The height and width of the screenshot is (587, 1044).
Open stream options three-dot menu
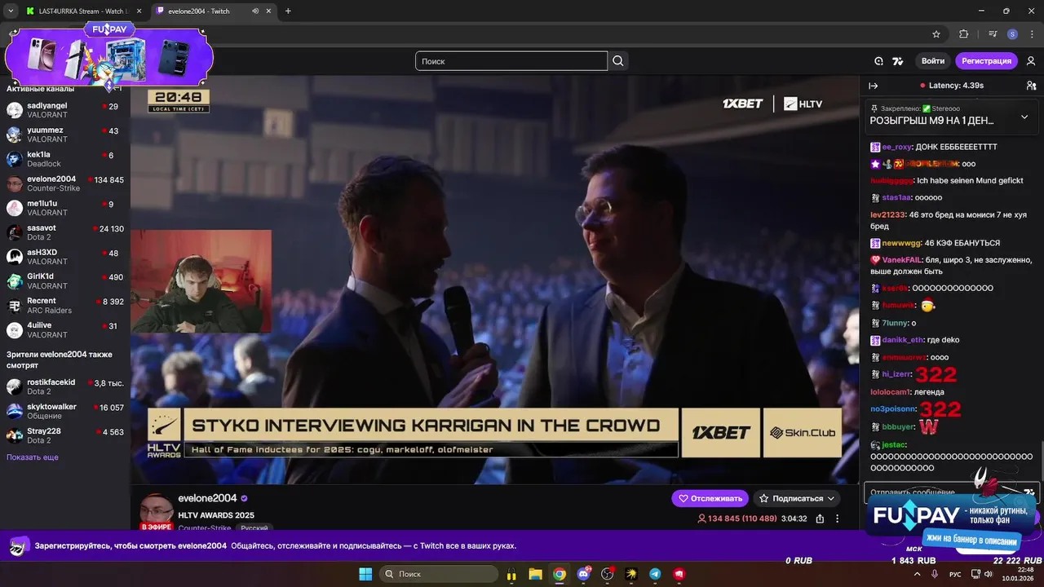pos(837,519)
